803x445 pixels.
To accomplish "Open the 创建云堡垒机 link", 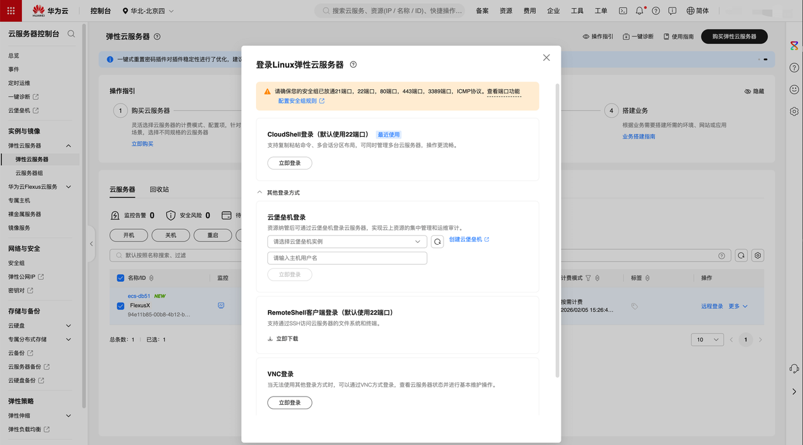I will point(469,239).
